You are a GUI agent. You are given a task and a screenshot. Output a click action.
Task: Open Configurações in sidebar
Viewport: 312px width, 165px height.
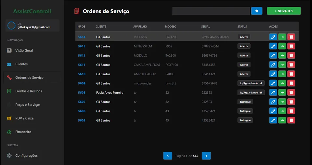tap(32, 156)
